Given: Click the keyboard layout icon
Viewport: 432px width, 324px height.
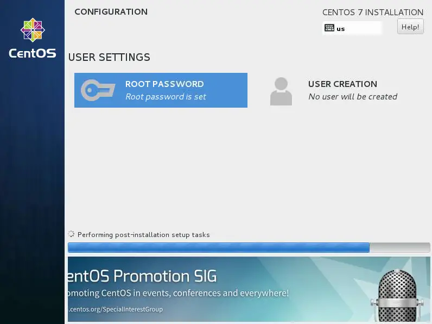Looking at the screenshot, I should click(329, 28).
